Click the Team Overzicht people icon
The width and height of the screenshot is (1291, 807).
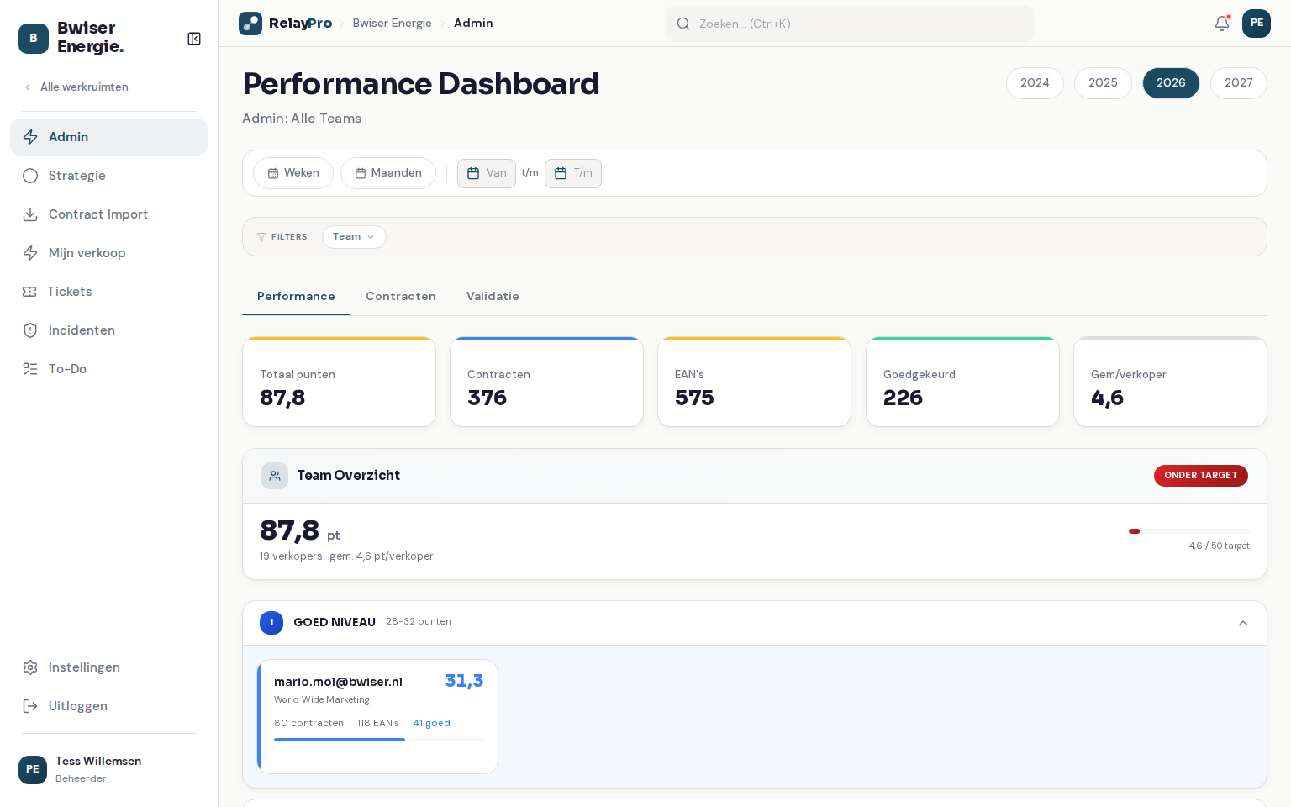click(x=275, y=476)
